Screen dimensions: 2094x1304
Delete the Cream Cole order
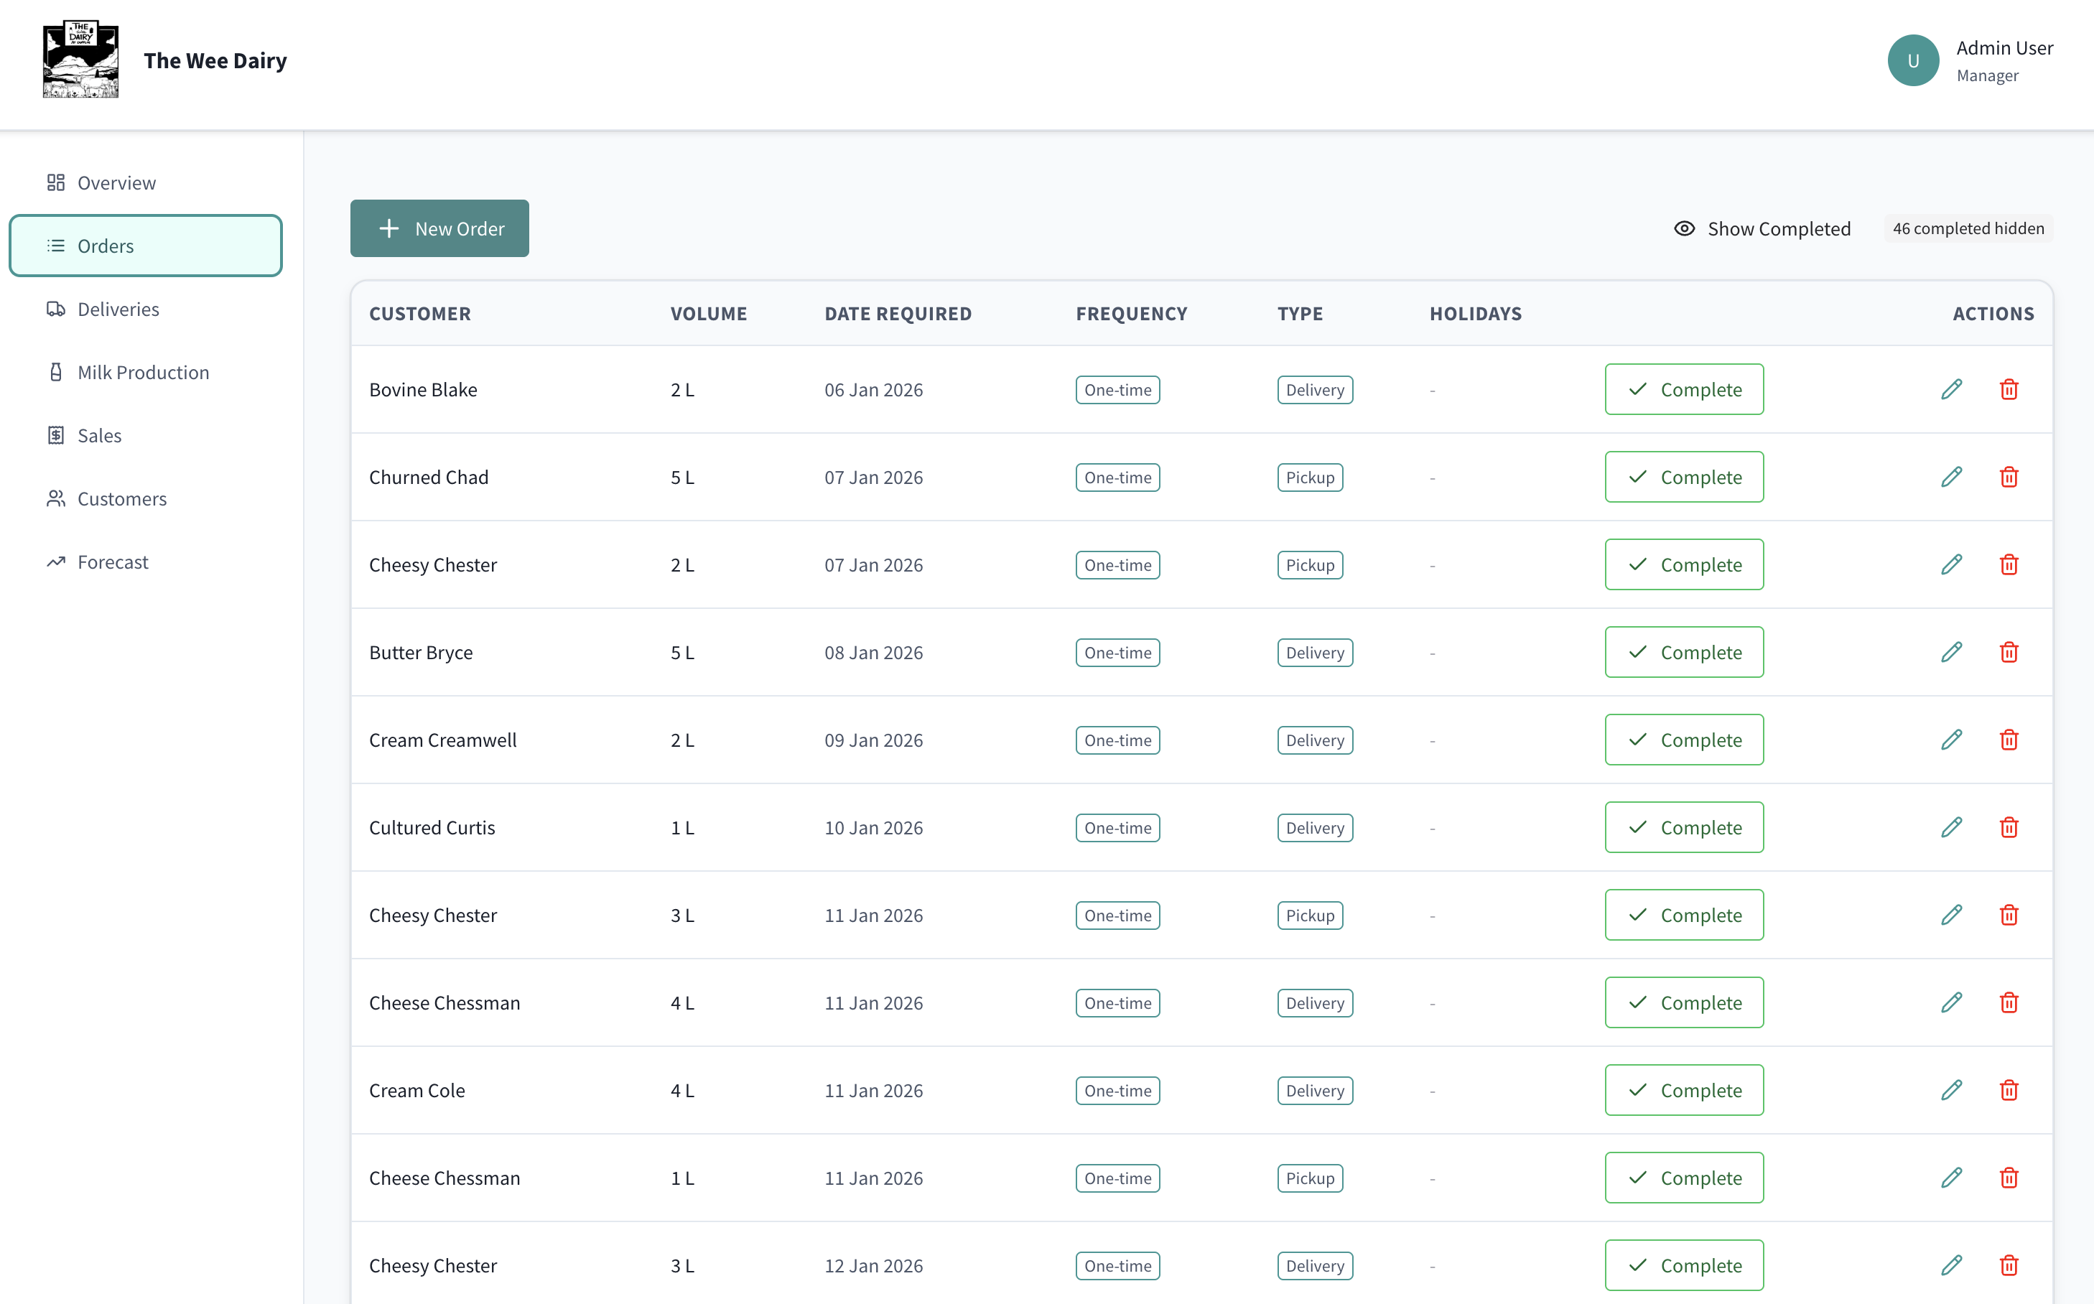(2009, 1090)
